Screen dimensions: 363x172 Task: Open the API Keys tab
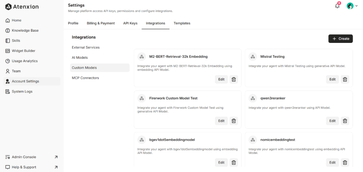tap(130, 23)
